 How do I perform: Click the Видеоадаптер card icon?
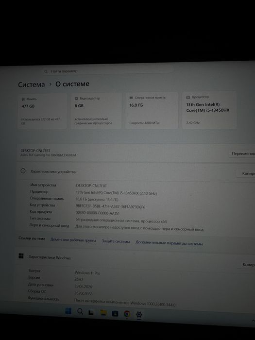(76, 99)
